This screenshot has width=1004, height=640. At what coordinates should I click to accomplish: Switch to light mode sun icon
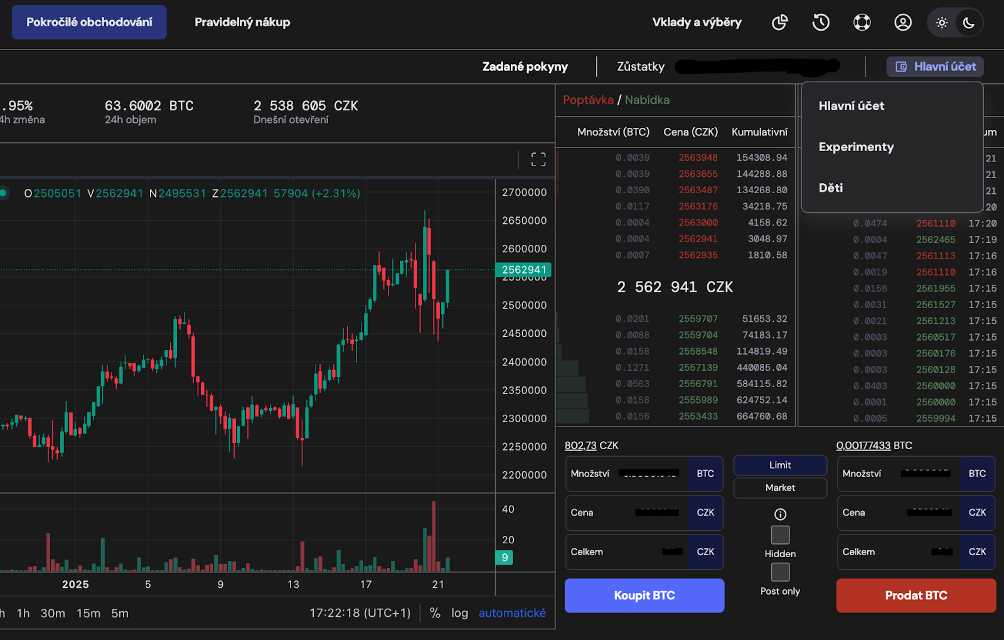click(942, 23)
